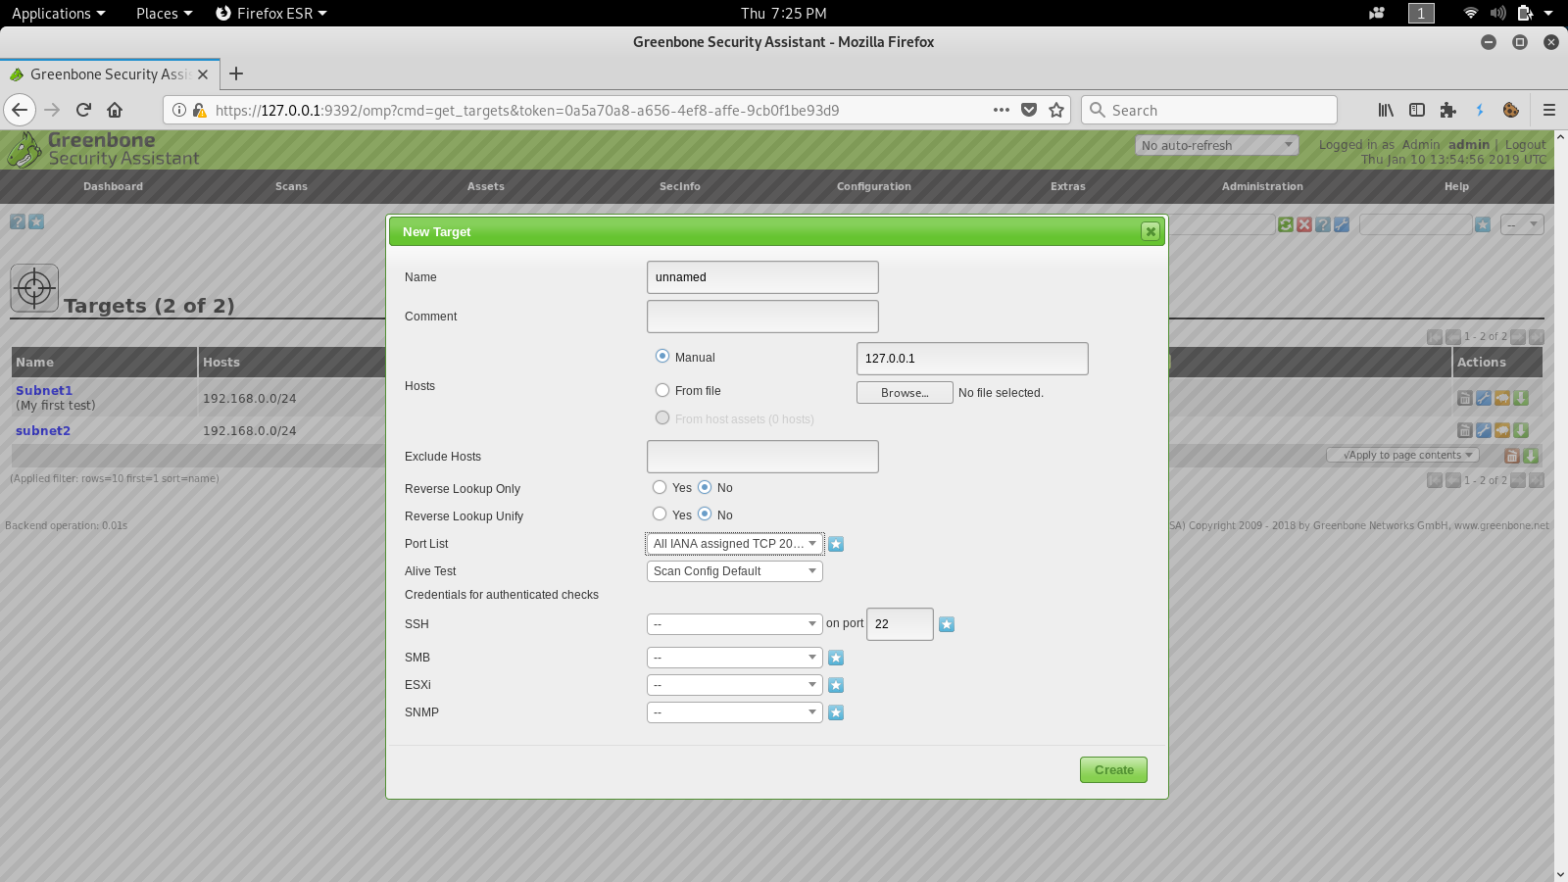
Task: Open the Assets menu
Action: 486,186
